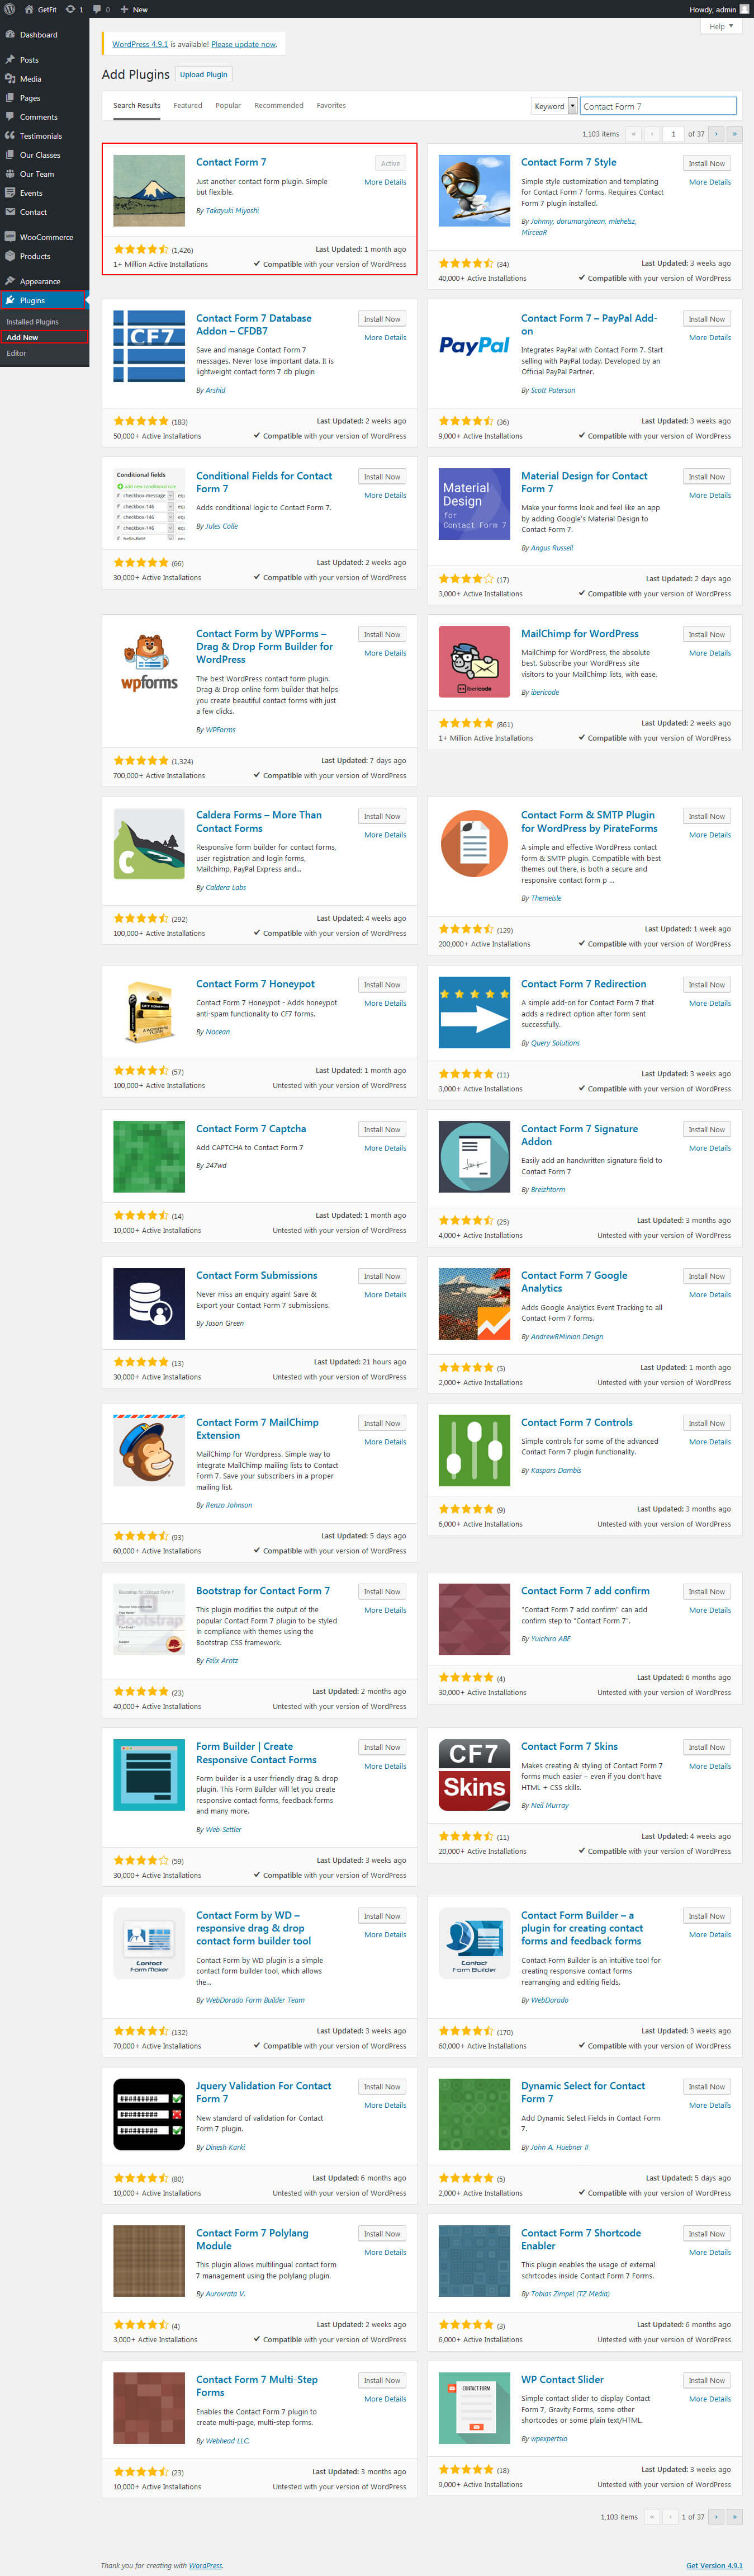This screenshot has height=2576, width=754.
Task: Open the + New menu in admin bar
Action: 134,9
